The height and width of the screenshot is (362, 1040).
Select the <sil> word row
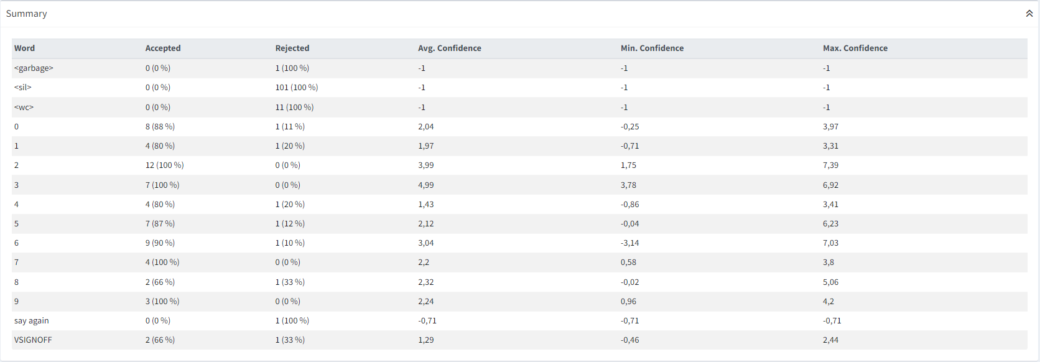pyautogui.click(x=519, y=88)
